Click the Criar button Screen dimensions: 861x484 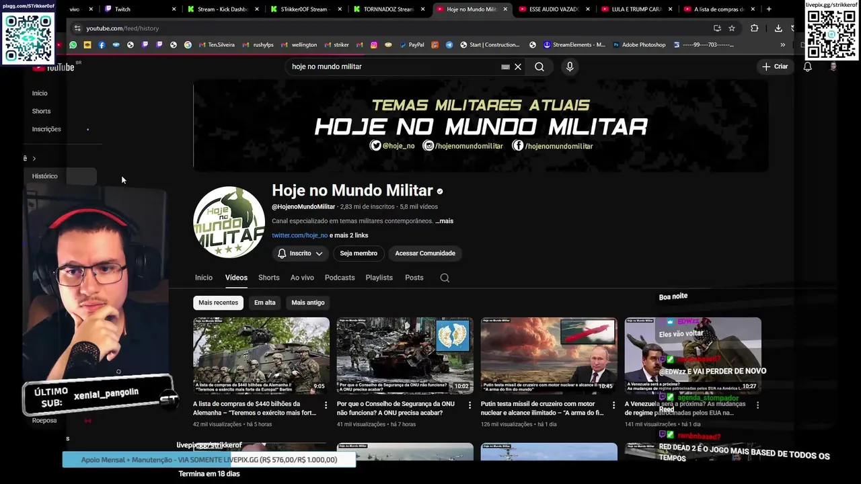click(775, 67)
